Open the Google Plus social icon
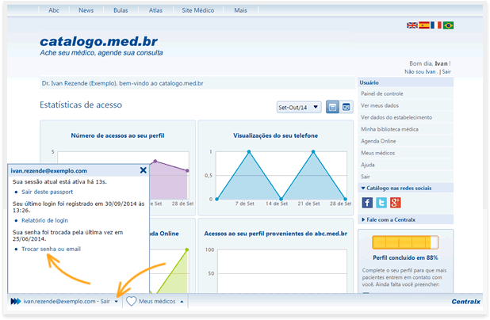The image size is (490, 320). click(x=396, y=203)
